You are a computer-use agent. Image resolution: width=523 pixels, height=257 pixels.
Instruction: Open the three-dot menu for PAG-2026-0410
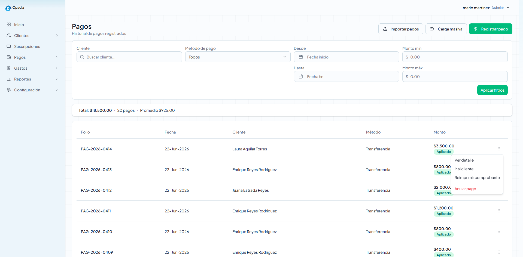pyautogui.click(x=499, y=231)
